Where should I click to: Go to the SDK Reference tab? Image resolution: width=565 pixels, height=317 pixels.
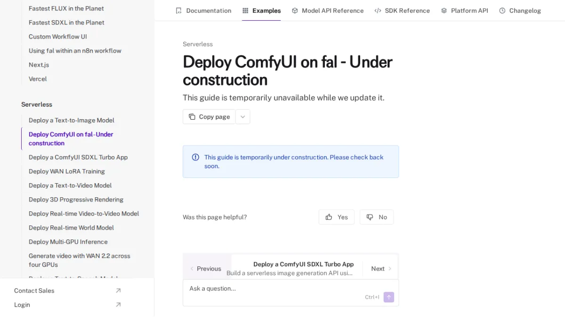tap(402, 10)
